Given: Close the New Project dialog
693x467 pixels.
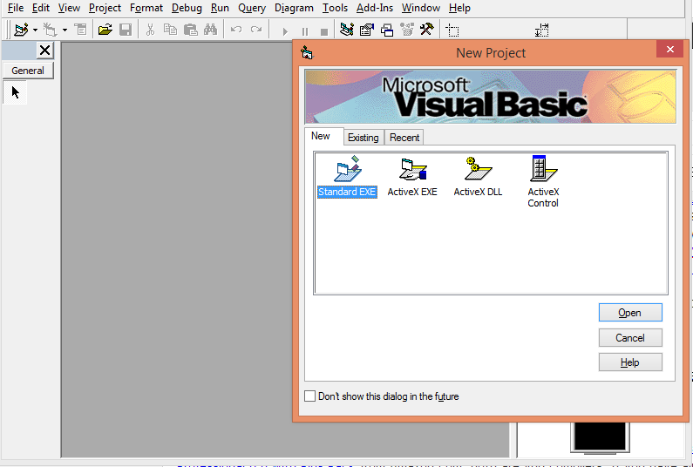Looking at the screenshot, I should coord(670,49).
